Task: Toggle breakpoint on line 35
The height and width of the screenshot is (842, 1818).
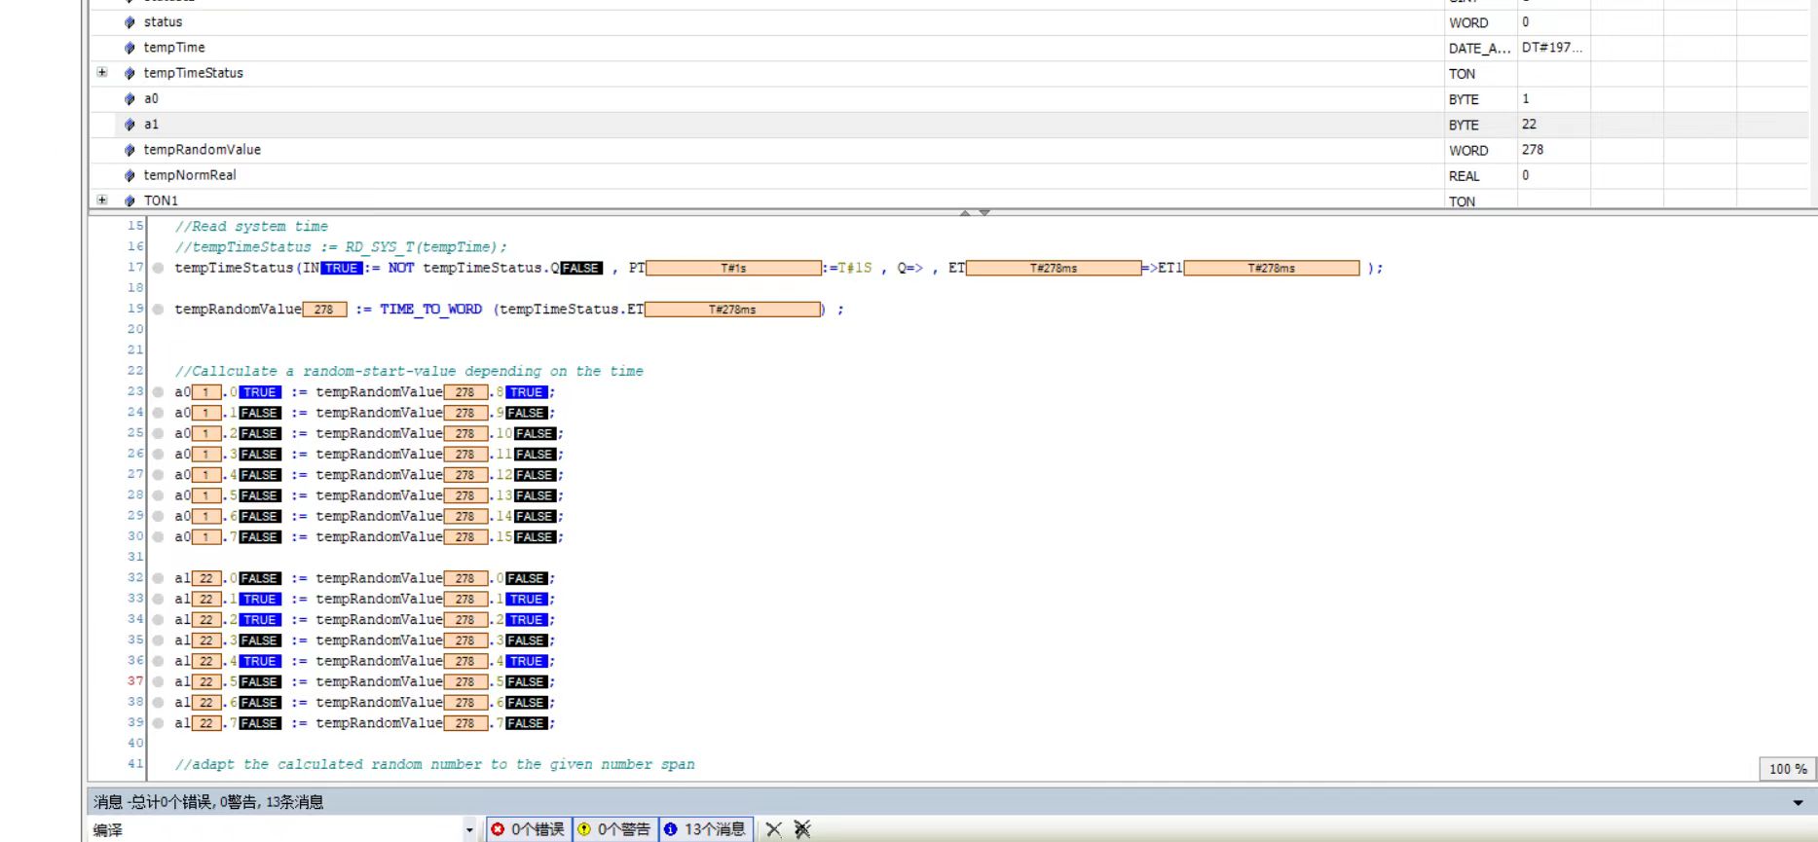Action: coord(158,641)
